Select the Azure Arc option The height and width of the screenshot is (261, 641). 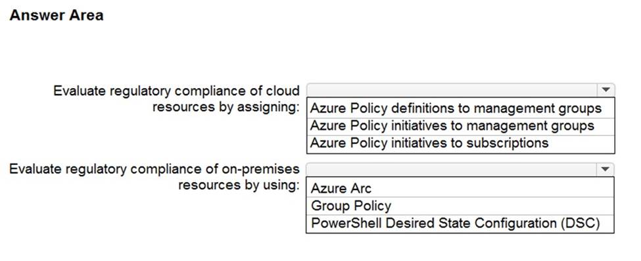(460, 188)
